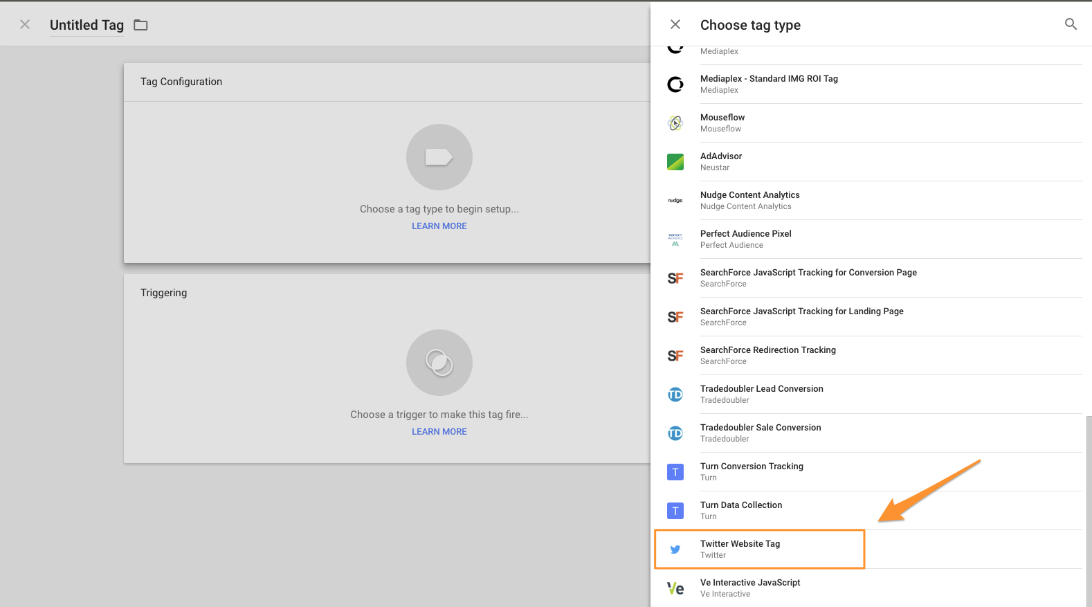Open LEARN MORE link under tag setup
Image resolution: width=1092 pixels, height=607 pixels.
coord(439,226)
